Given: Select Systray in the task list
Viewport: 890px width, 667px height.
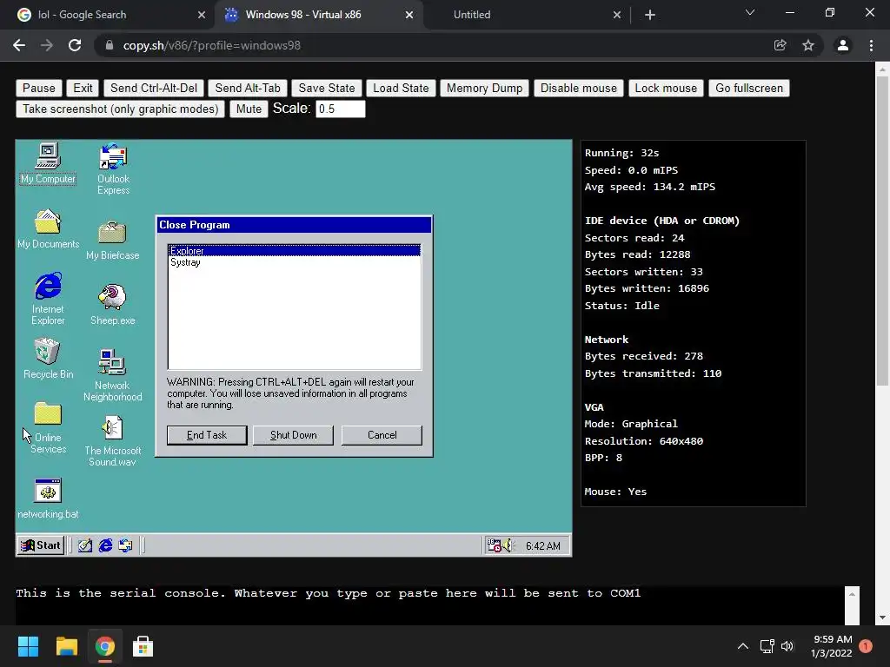Looking at the screenshot, I should coord(294,262).
